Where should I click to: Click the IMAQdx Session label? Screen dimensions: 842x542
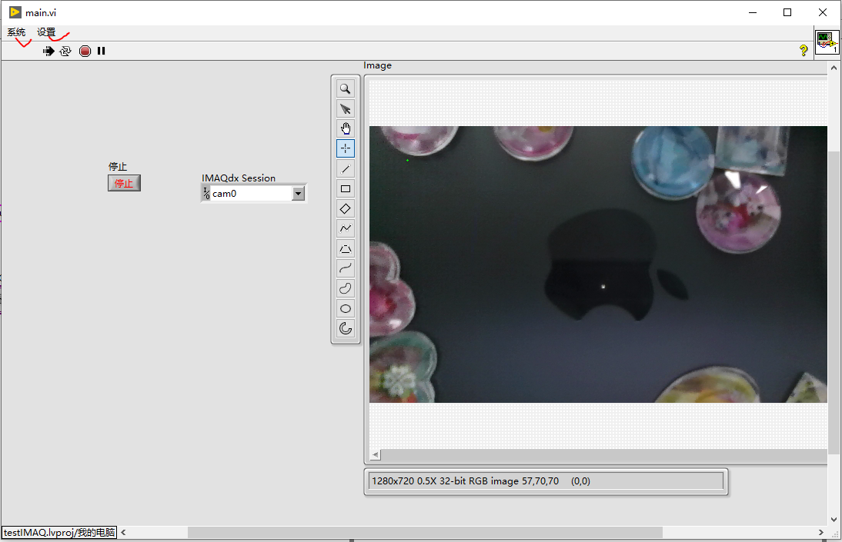coord(239,178)
